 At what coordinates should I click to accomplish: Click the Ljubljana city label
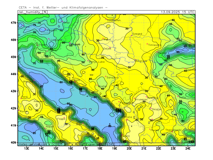(x=56, y=40)
